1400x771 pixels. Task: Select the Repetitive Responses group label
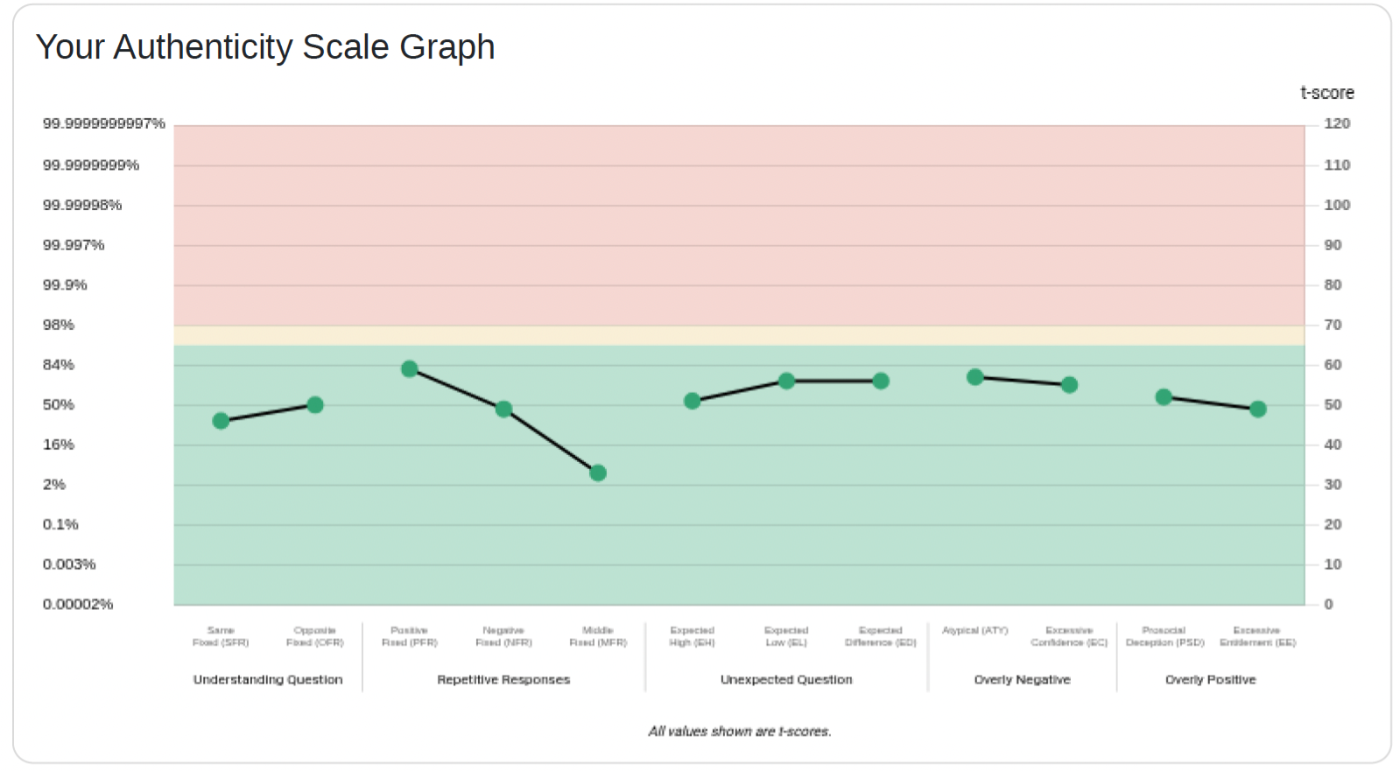click(x=503, y=680)
